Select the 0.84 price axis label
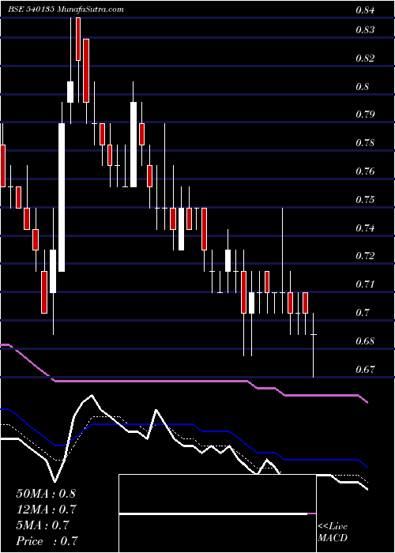This screenshot has width=395, height=553. click(x=365, y=9)
